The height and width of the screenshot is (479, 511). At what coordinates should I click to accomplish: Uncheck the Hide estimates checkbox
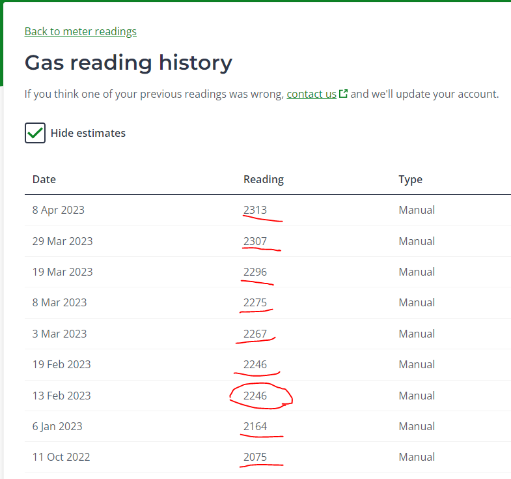(35, 133)
